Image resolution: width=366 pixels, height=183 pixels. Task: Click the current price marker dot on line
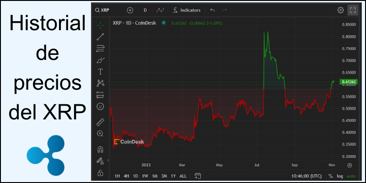334,81
